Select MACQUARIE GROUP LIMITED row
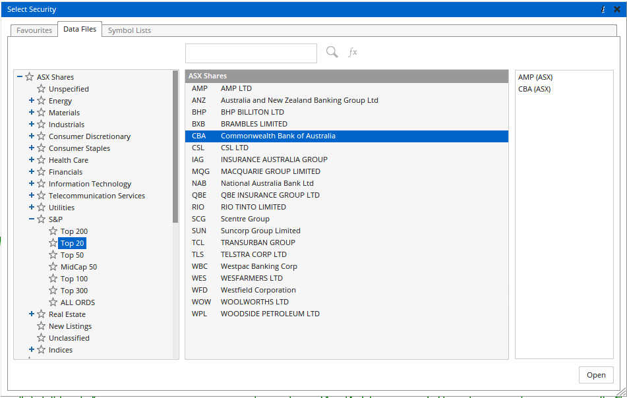 (x=347, y=171)
